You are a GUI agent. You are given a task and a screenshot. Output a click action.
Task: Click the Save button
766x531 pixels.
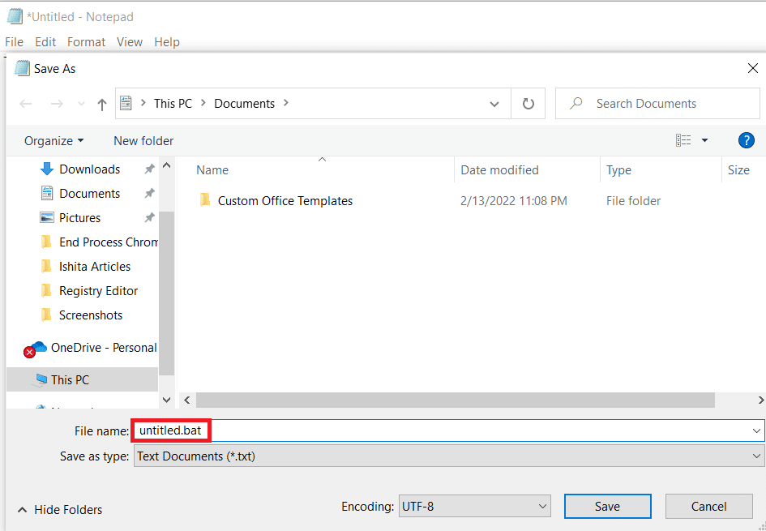(607, 507)
